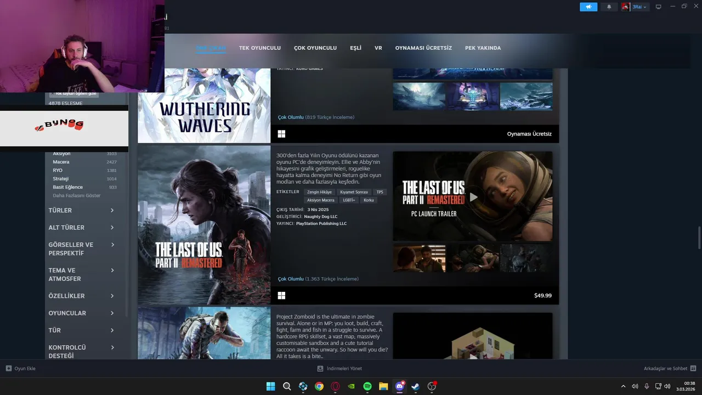Click the Kıyamet Sonrası tag
Viewport: 702px width, 395px height.
tap(354, 192)
